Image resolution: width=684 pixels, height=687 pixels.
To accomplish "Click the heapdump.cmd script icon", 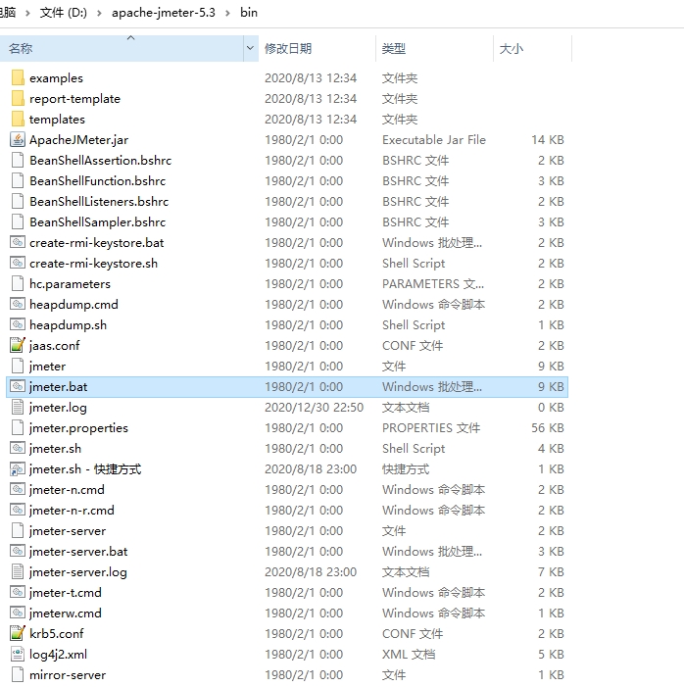I will coord(18,304).
